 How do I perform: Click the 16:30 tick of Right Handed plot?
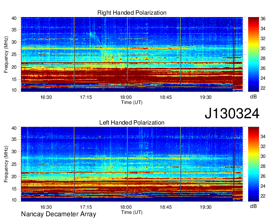(x=46, y=97)
